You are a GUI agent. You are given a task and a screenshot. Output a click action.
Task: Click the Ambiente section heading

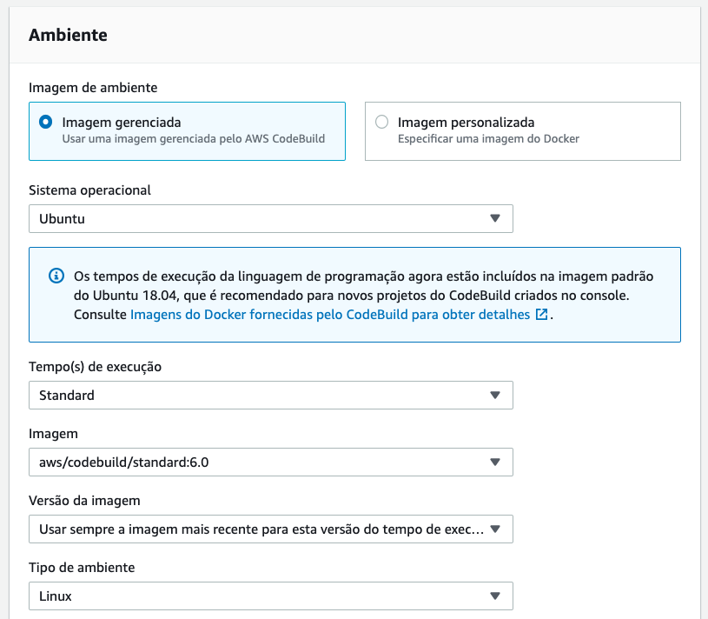(x=68, y=35)
